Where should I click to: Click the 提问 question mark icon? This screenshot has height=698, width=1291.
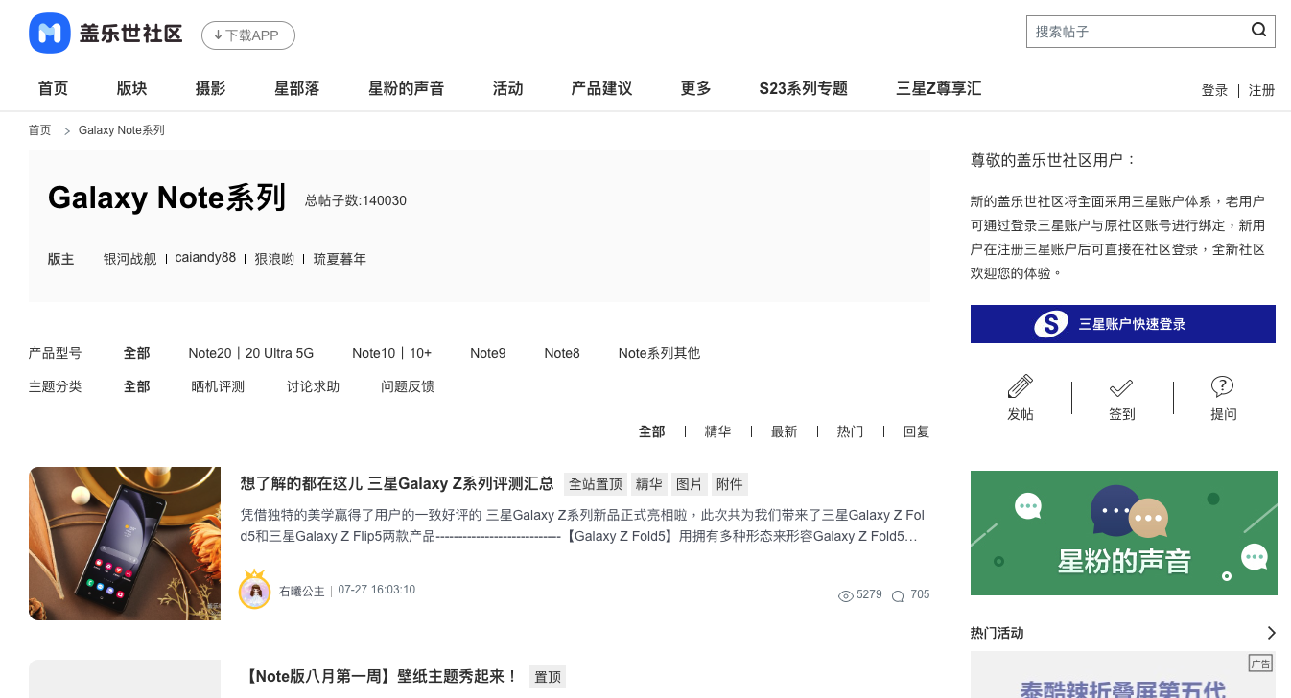coord(1222,386)
